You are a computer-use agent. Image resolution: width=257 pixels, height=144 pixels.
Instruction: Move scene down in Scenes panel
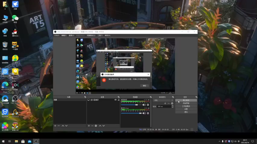66,126
